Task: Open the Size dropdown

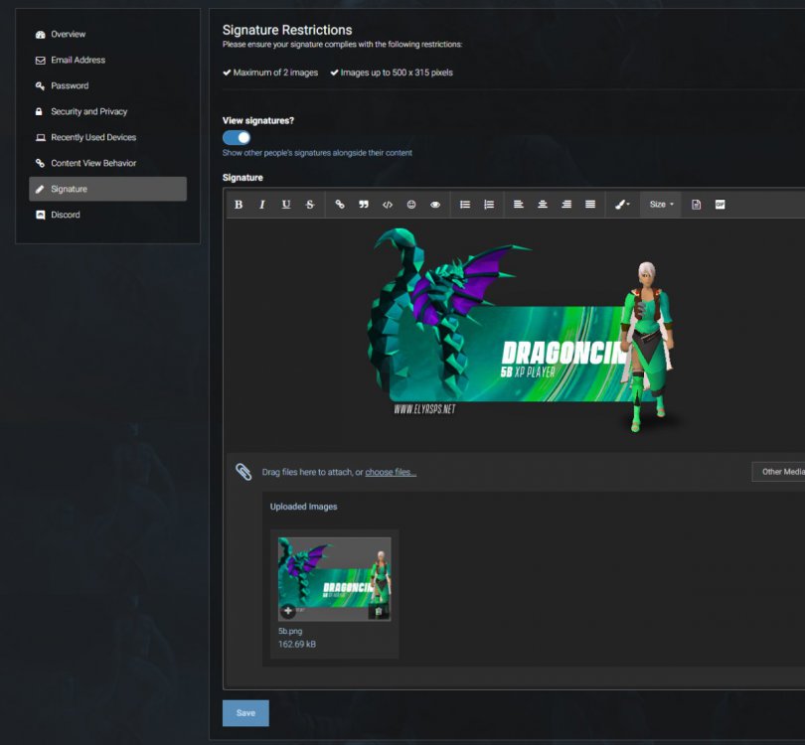Action: click(x=661, y=205)
